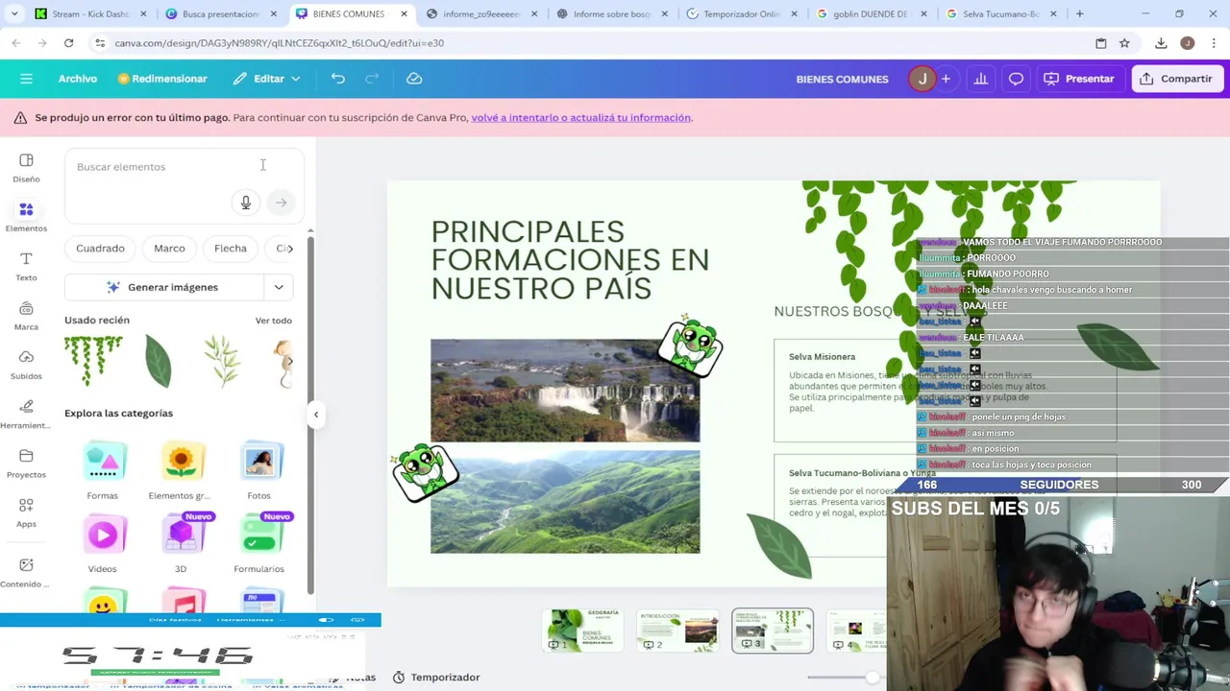
Task: Insert the dark green leaf recent element
Action: click(x=158, y=361)
